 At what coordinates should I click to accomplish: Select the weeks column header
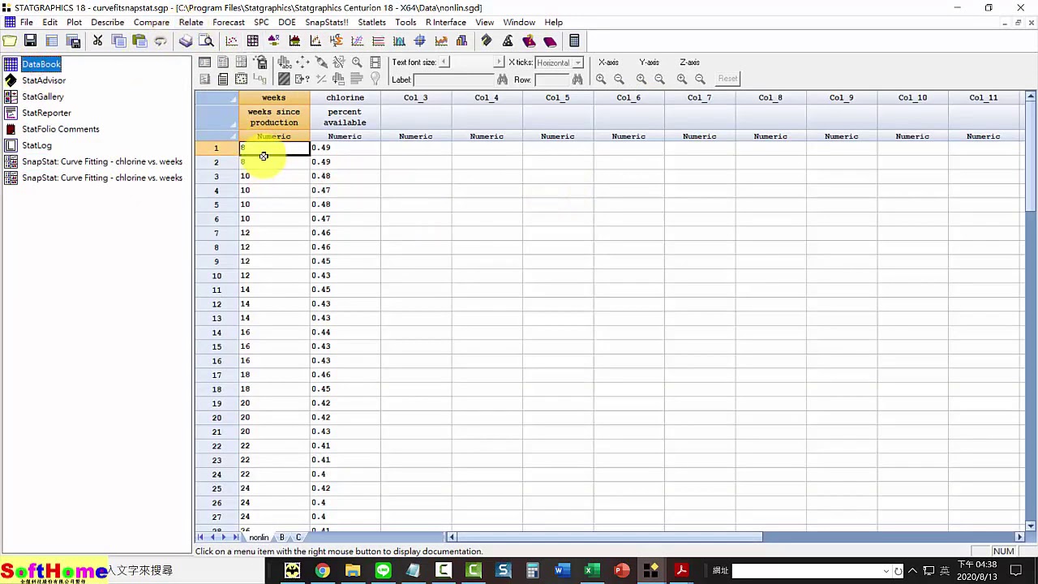pyautogui.click(x=273, y=97)
